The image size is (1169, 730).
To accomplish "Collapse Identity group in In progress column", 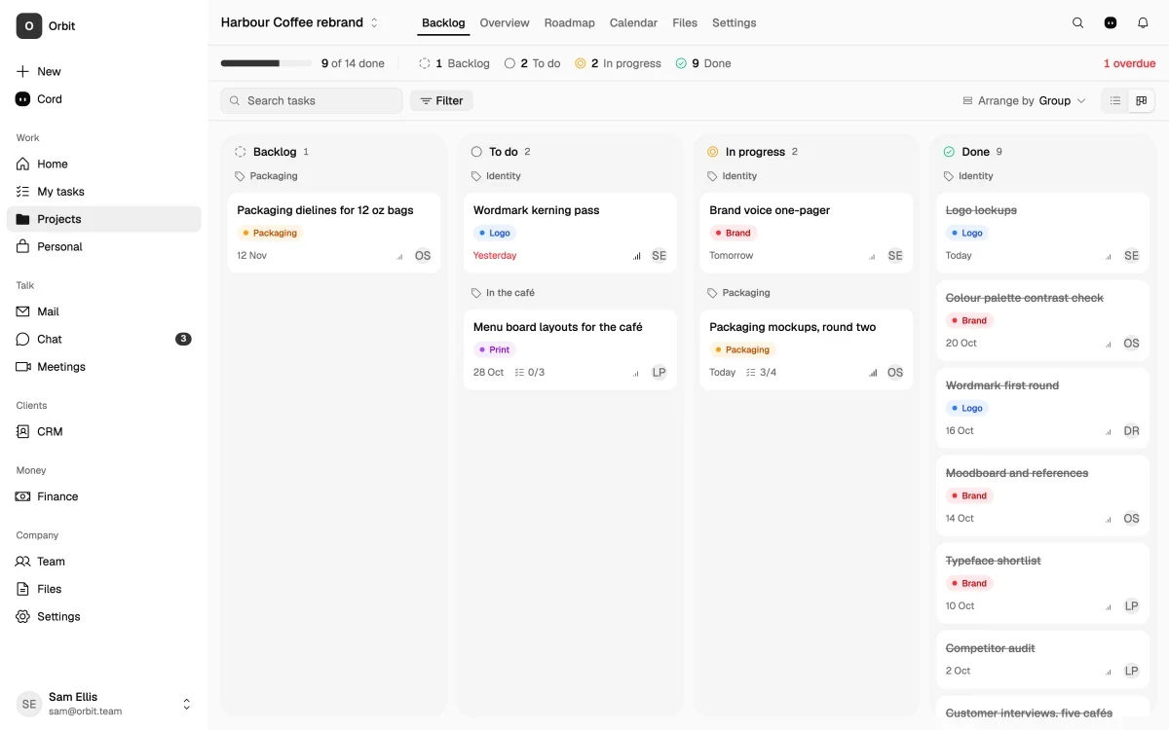I will [x=732, y=176].
